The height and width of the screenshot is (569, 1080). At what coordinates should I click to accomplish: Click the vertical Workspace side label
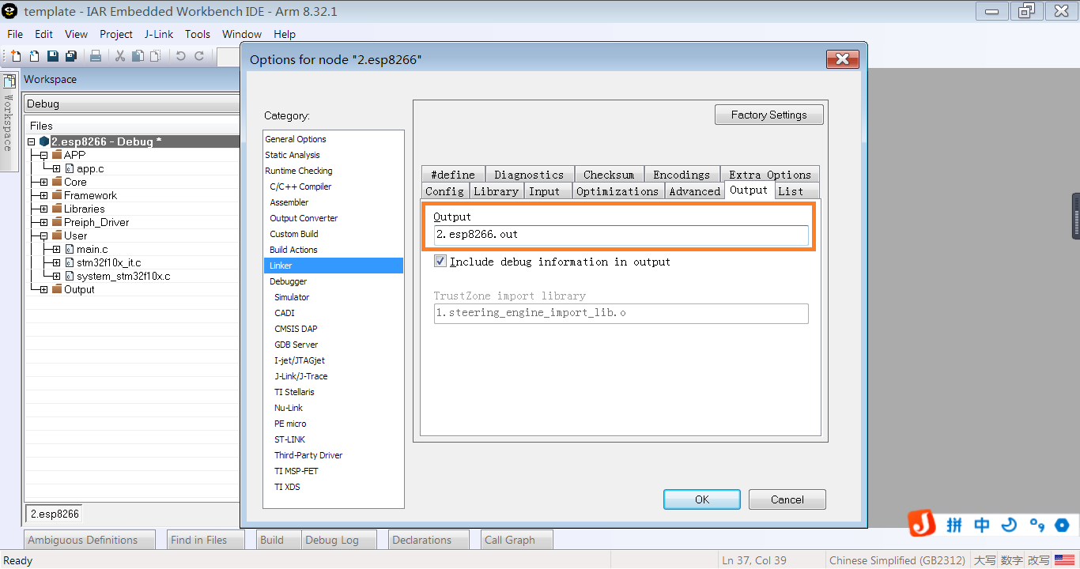(x=9, y=123)
